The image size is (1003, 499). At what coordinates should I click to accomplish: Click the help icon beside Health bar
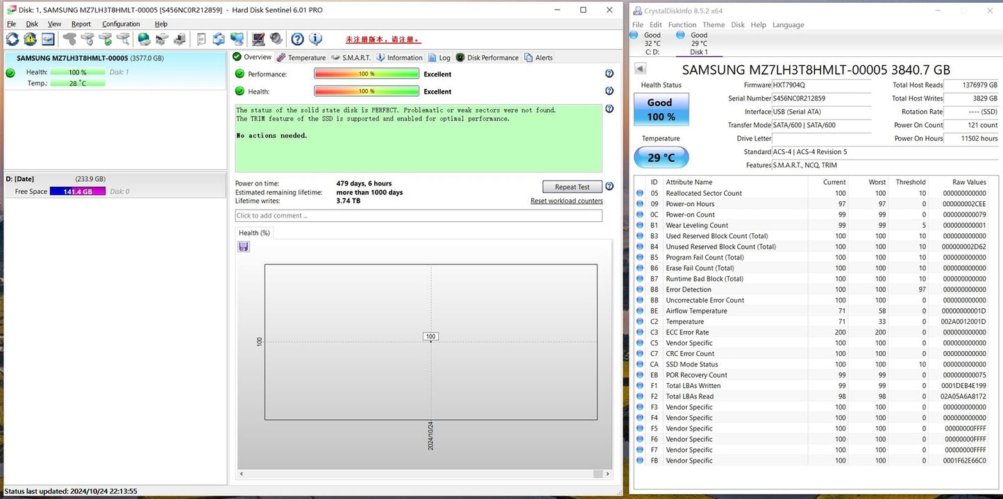coord(609,91)
